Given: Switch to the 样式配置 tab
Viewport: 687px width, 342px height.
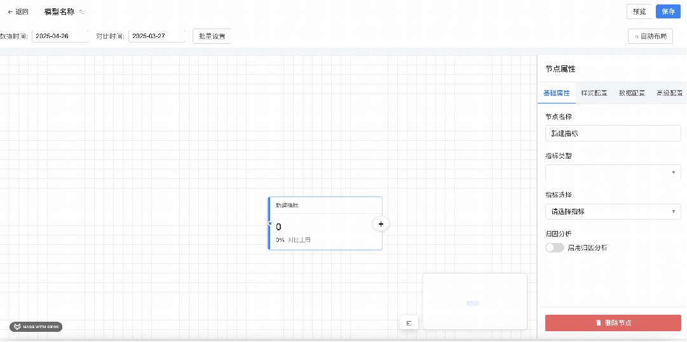Looking at the screenshot, I should point(594,93).
